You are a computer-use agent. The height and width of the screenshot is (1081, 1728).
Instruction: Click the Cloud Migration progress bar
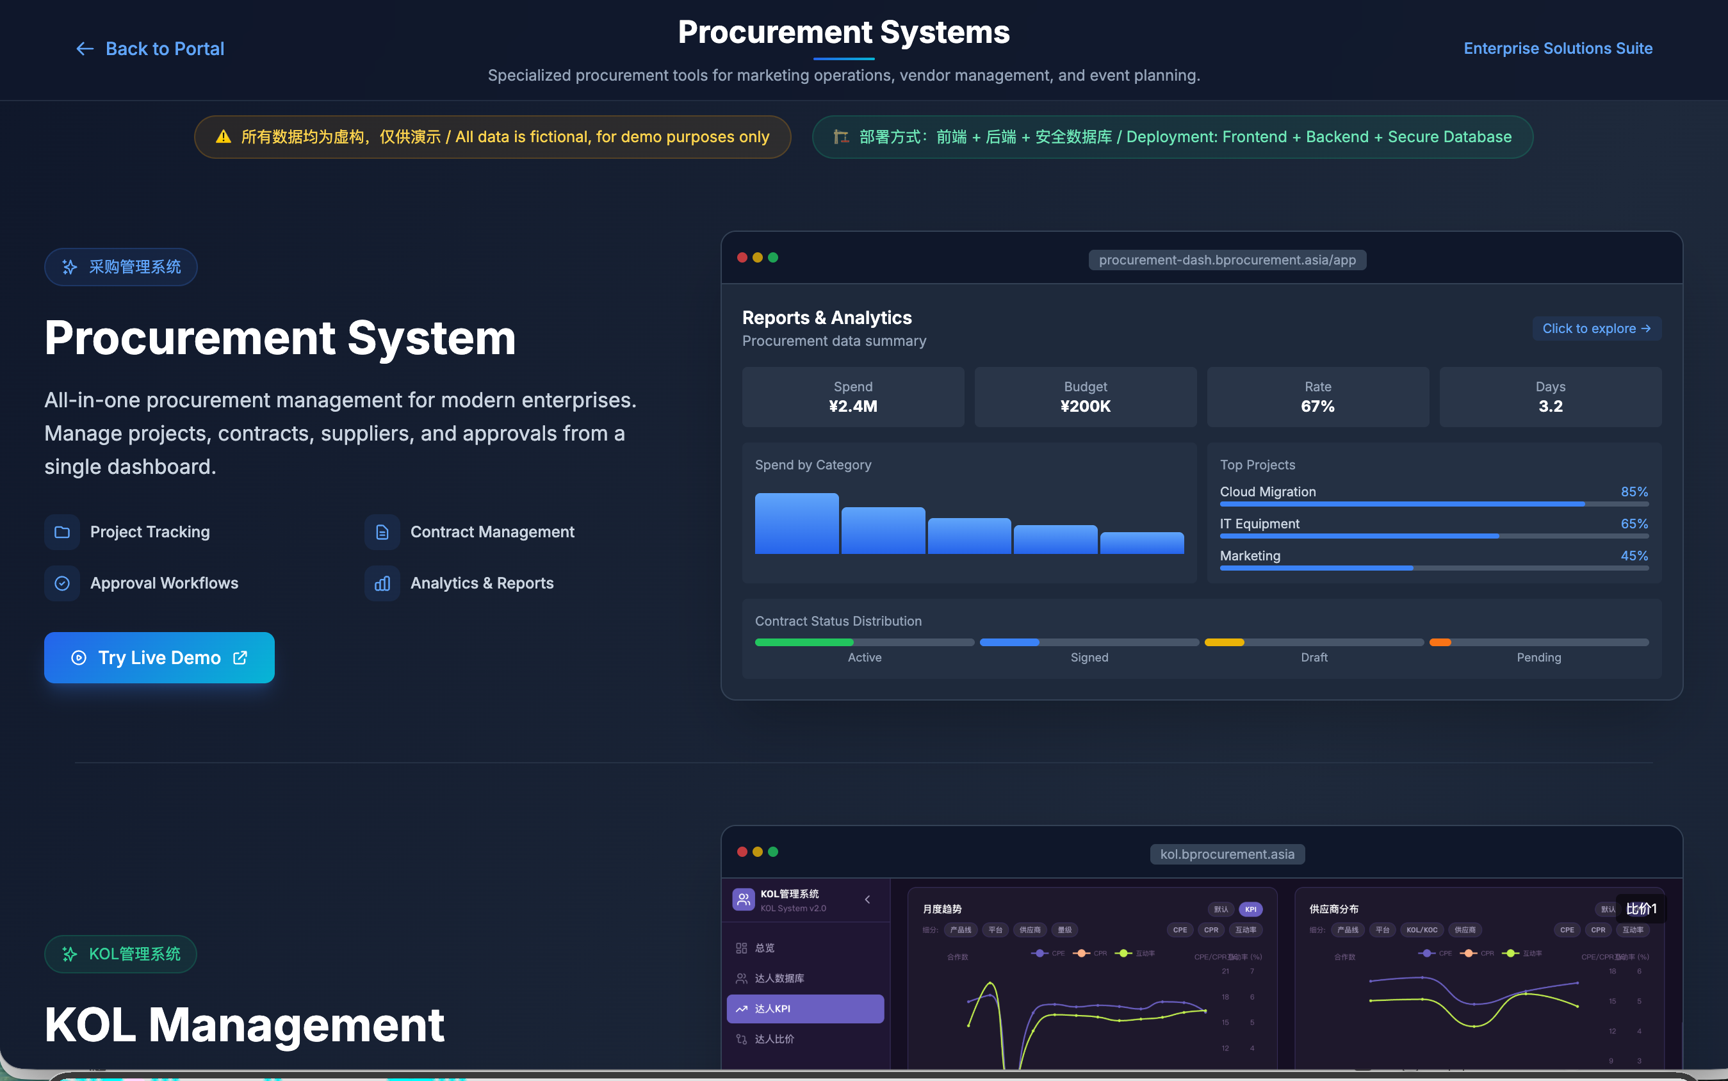coord(1434,504)
